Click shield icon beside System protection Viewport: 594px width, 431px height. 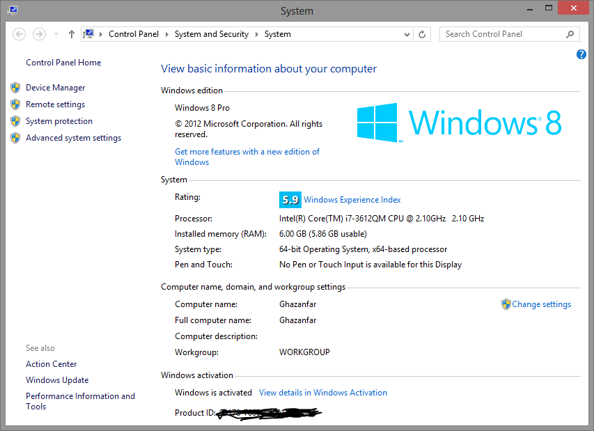(15, 121)
